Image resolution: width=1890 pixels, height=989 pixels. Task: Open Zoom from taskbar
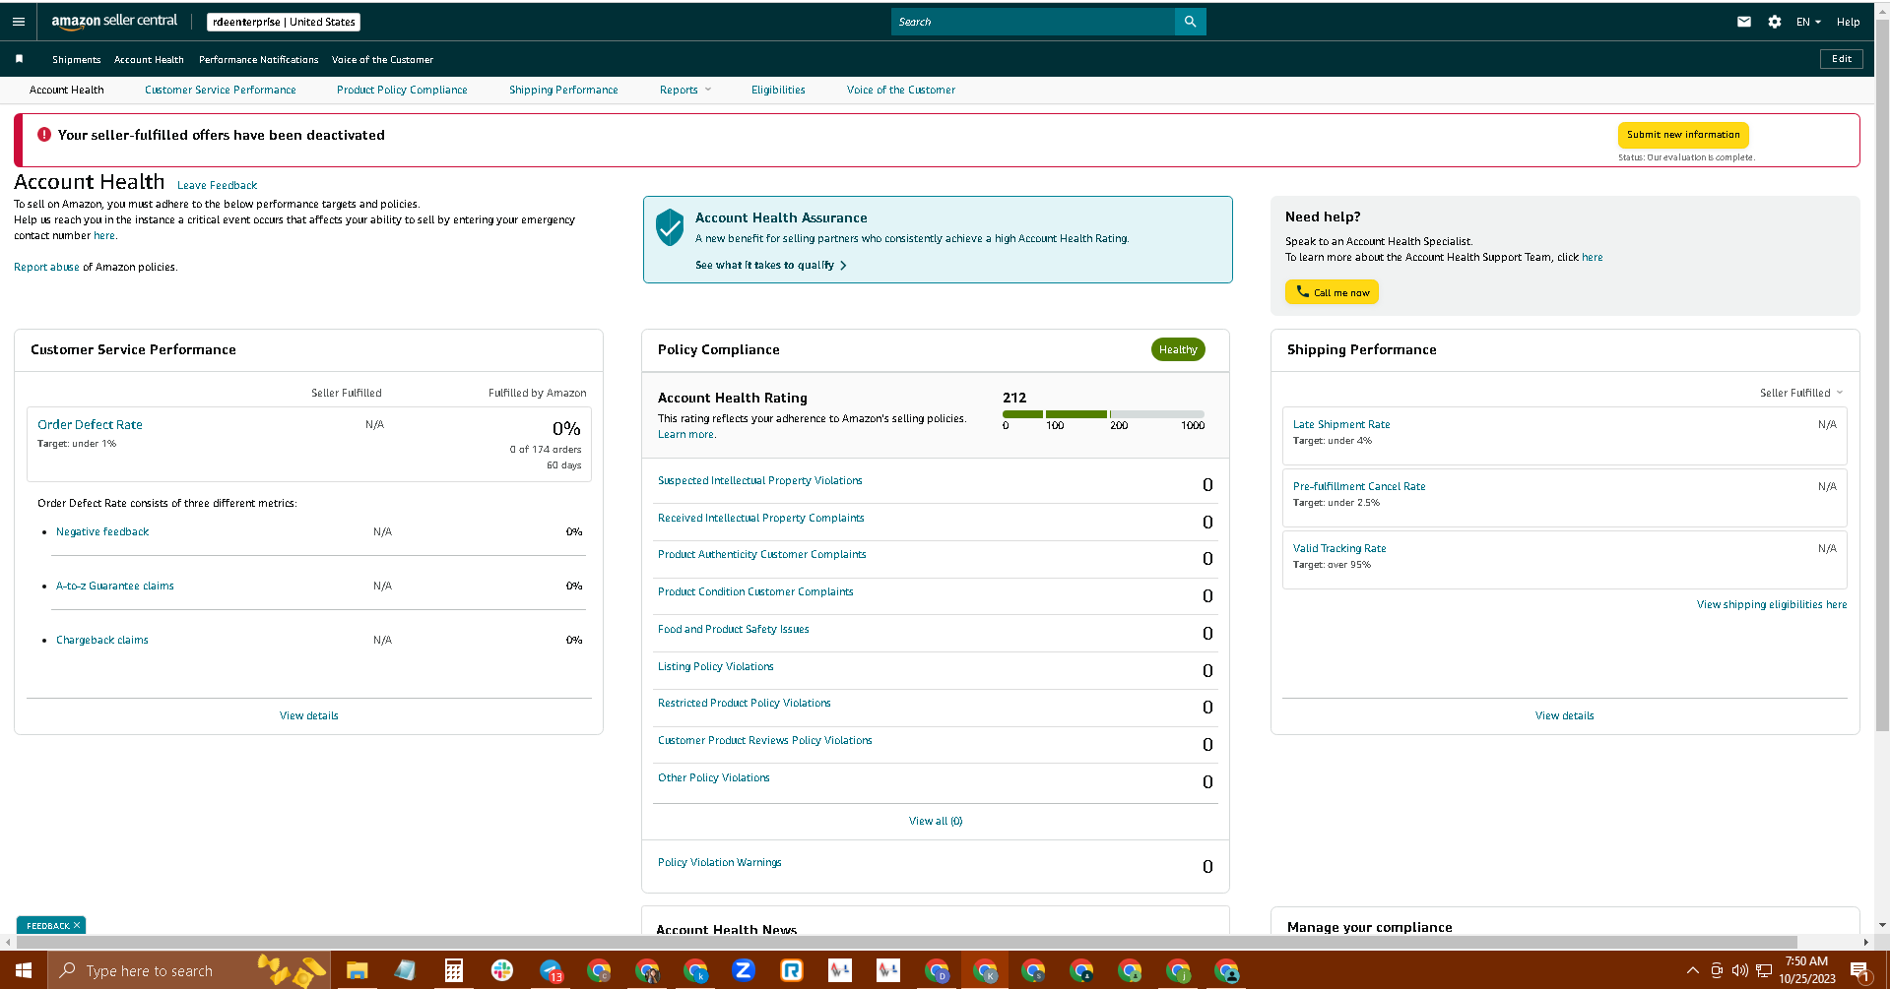744,970
